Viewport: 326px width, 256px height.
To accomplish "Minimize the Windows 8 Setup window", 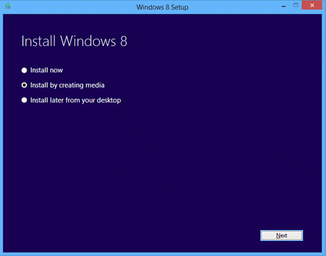I will point(283,6).
